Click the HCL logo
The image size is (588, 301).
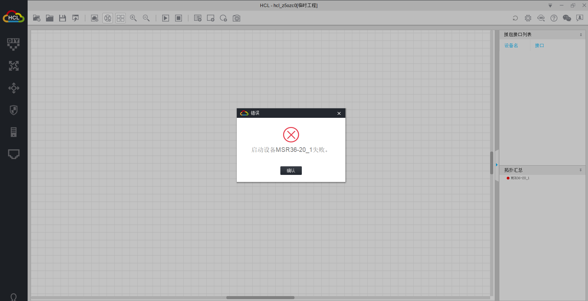tap(13, 17)
